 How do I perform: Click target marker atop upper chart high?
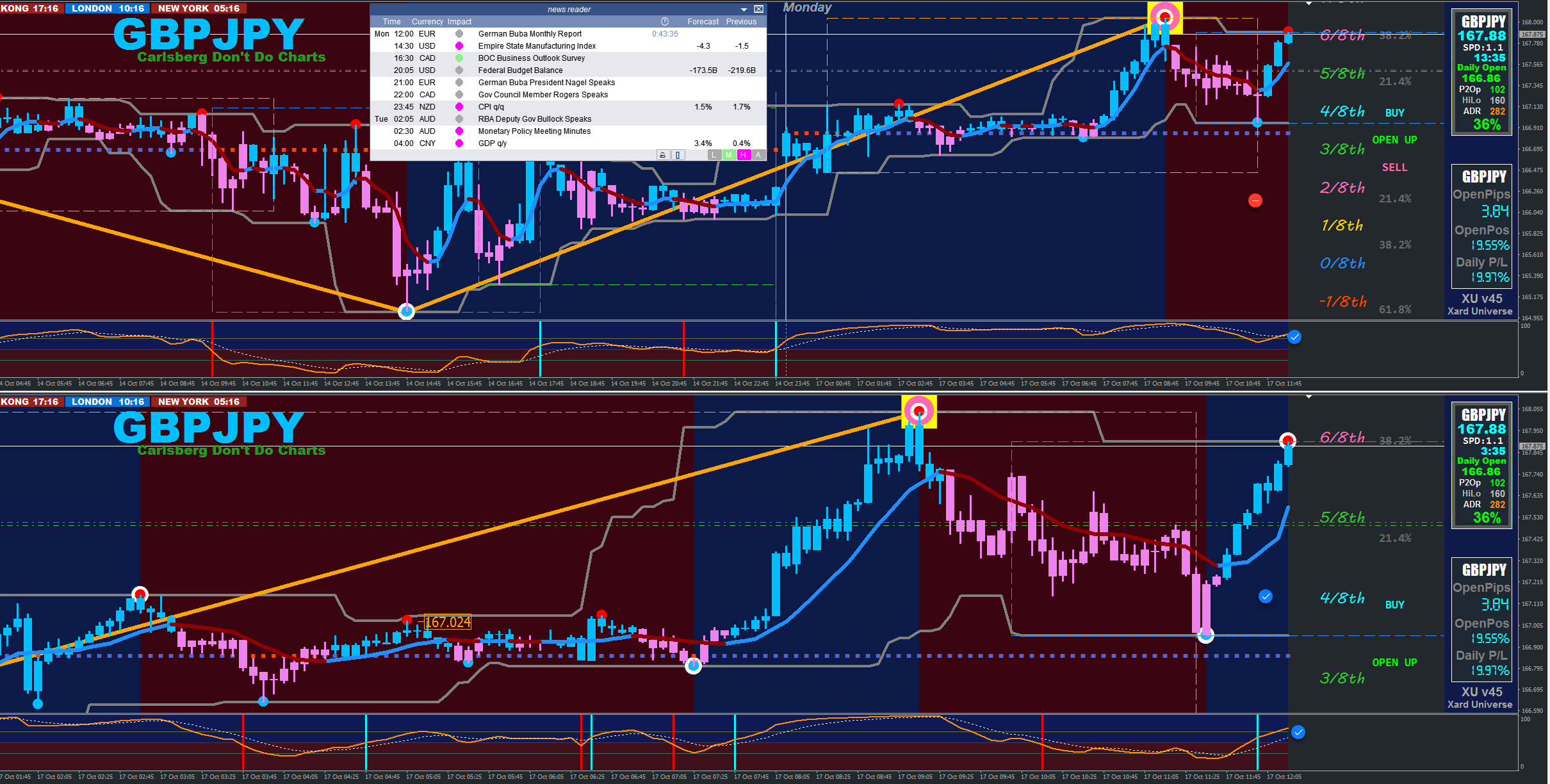pos(1164,17)
